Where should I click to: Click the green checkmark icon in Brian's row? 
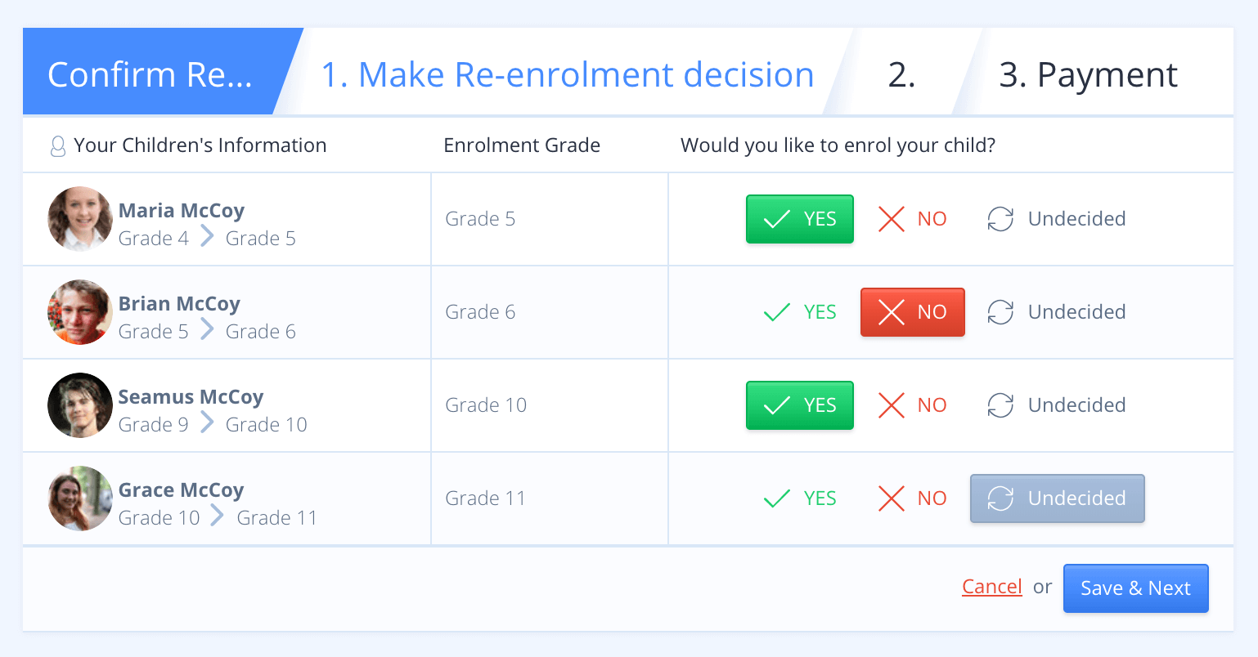coord(776,312)
